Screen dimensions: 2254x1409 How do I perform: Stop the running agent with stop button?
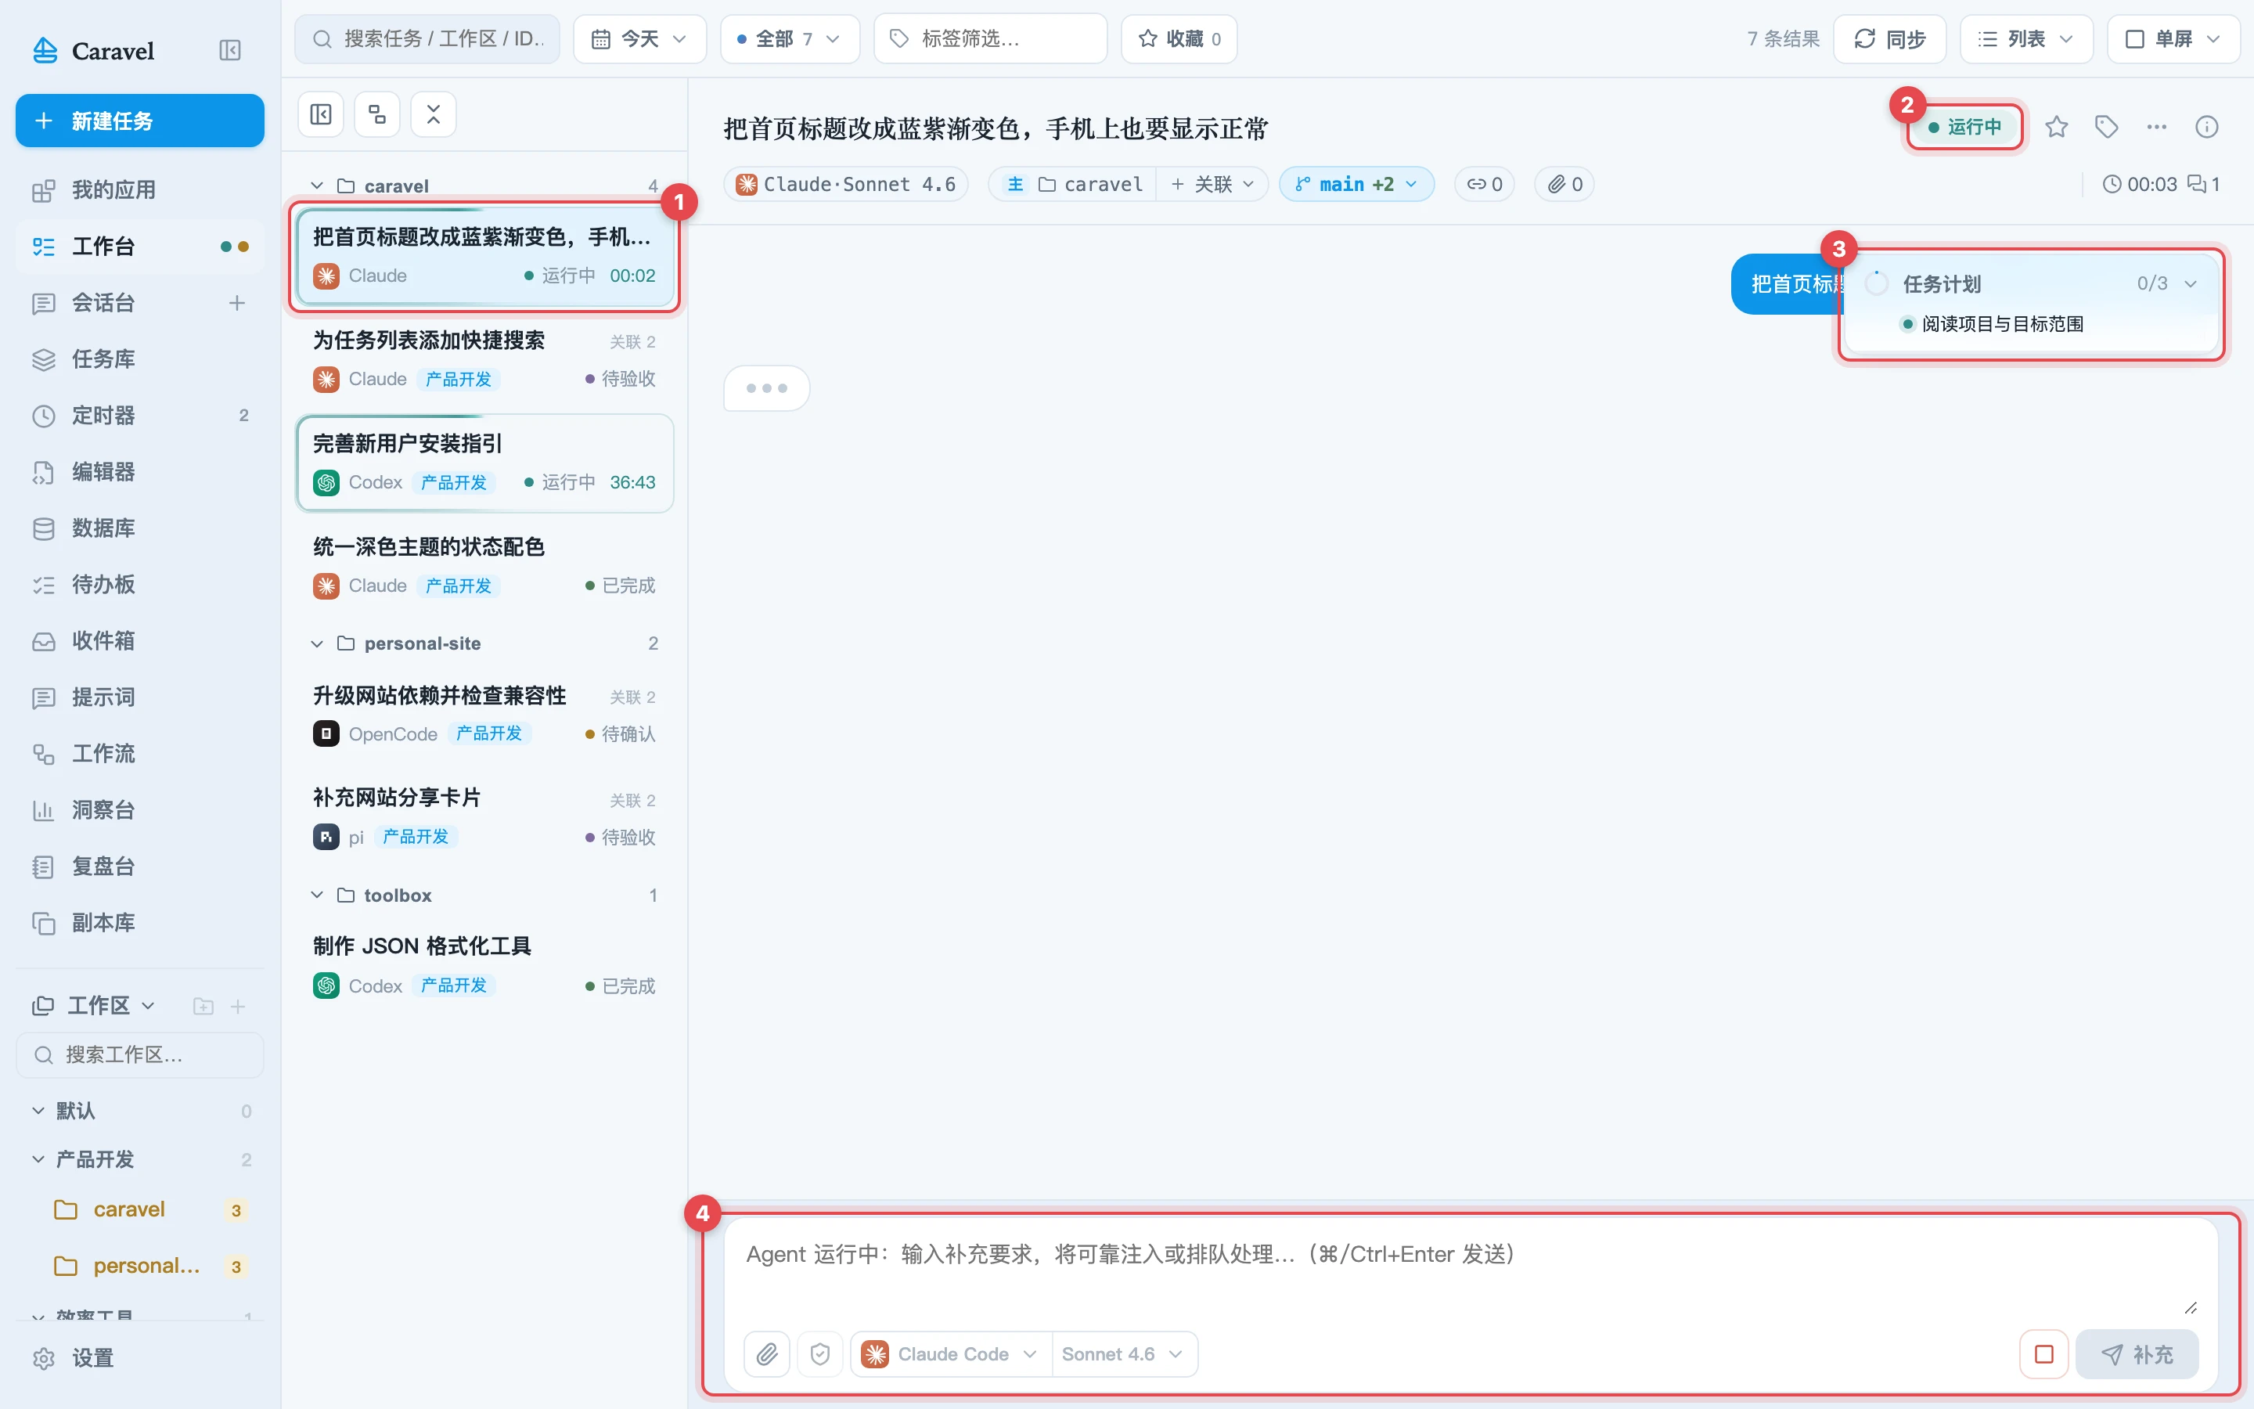click(2043, 1354)
